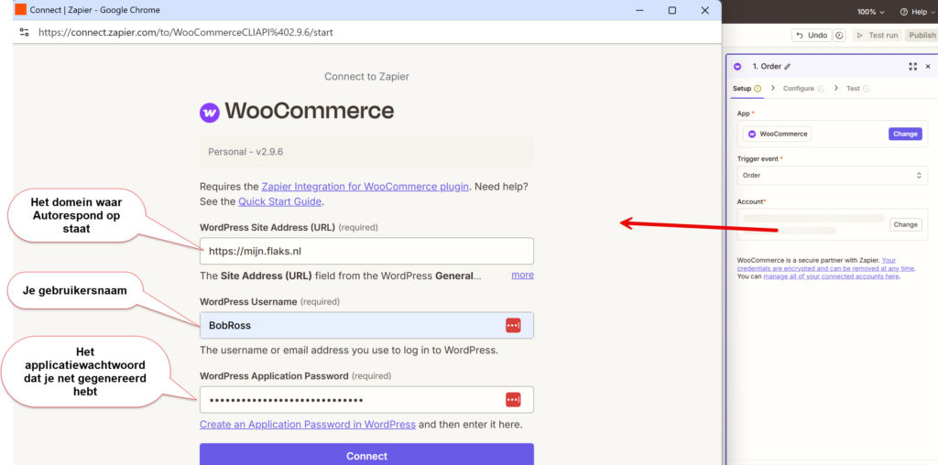
Task: Minimize the Connect Zapier Chrome window
Action: [639, 10]
